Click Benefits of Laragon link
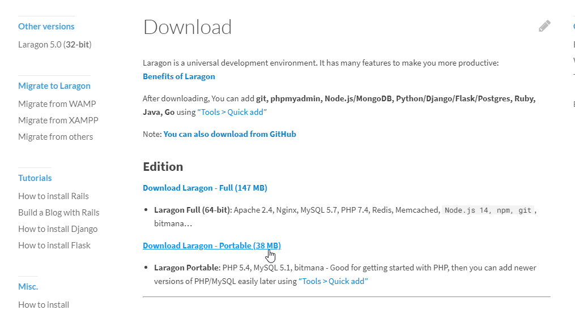 point(178,76)
